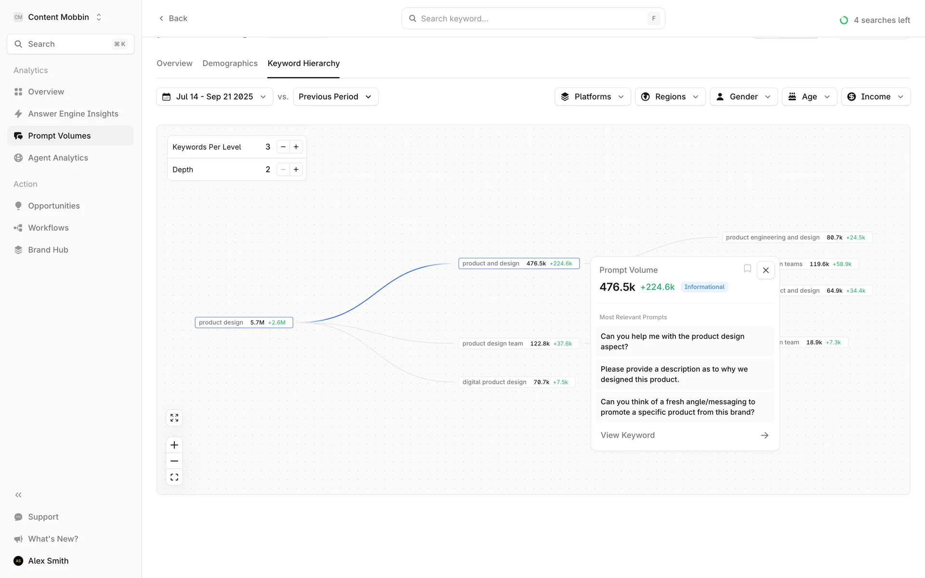925x578 pixels.
Task: Open Brand Hub in the sidebar
Action: pyautogui.click(x=48, y=250)
